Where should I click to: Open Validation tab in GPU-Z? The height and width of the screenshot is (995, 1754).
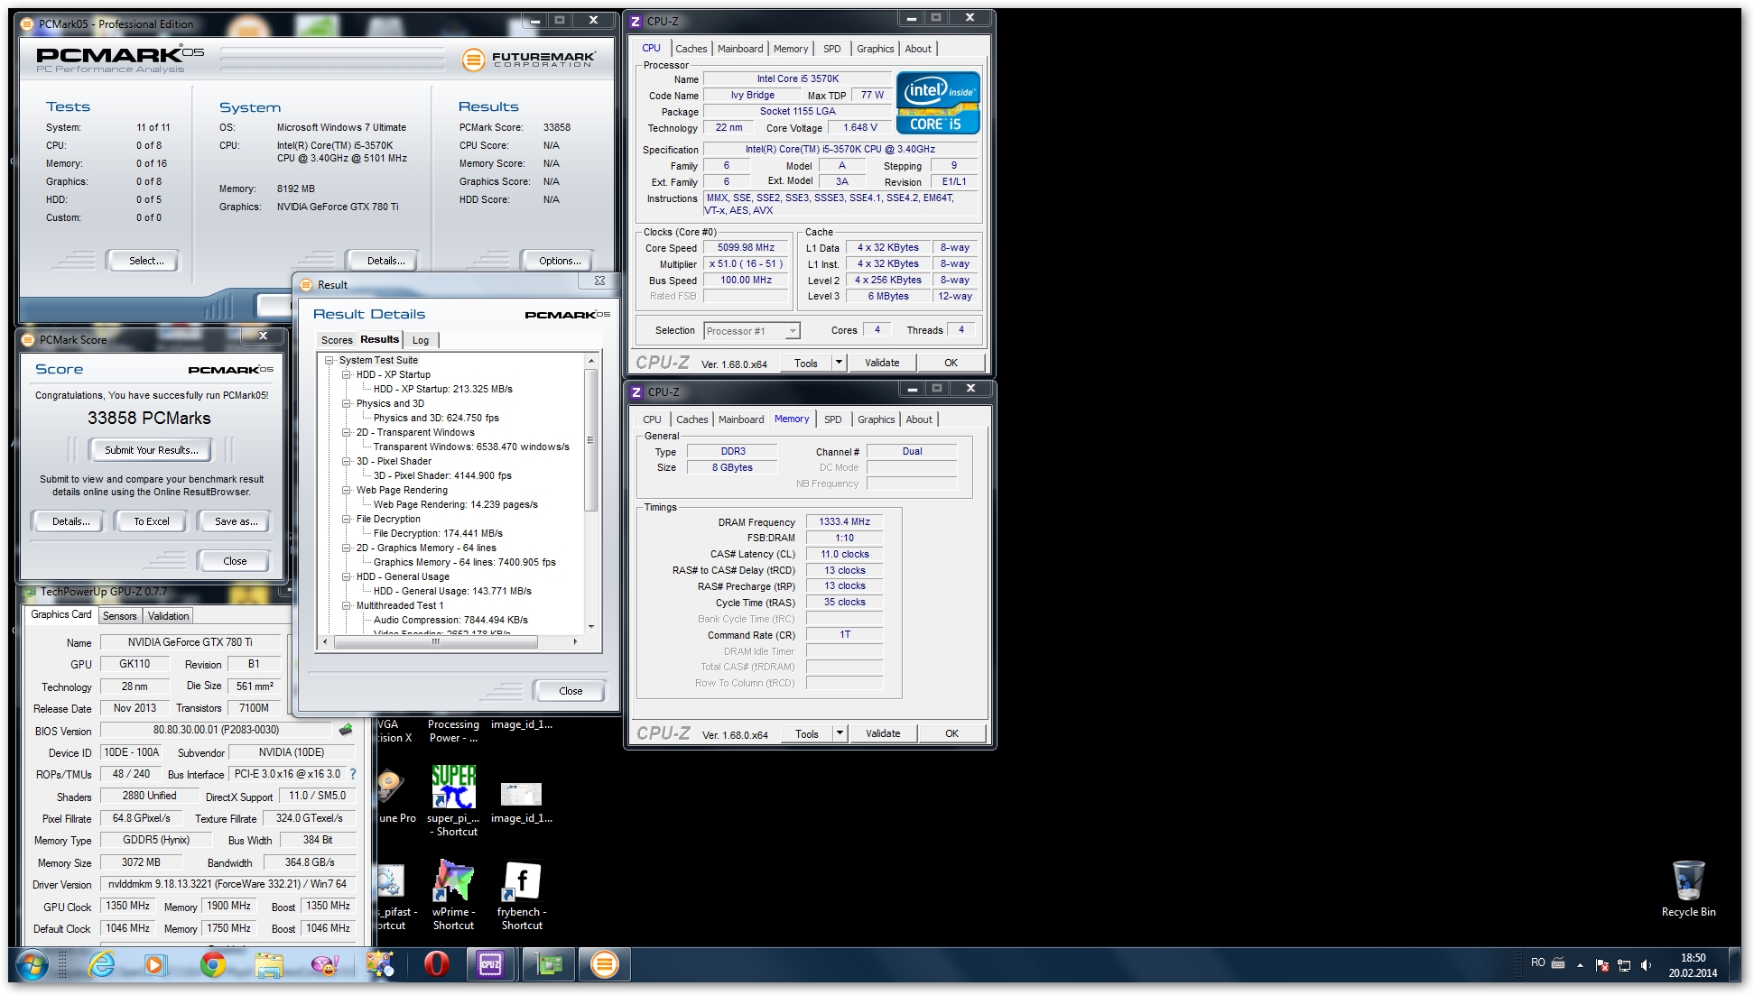point(169,616)
